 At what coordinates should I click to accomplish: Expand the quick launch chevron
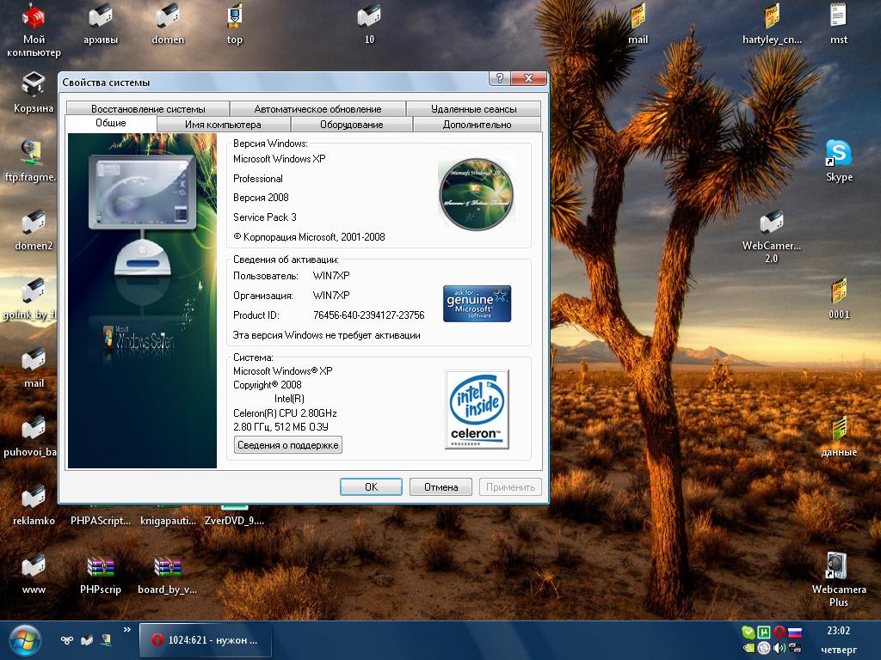(127, 630)
